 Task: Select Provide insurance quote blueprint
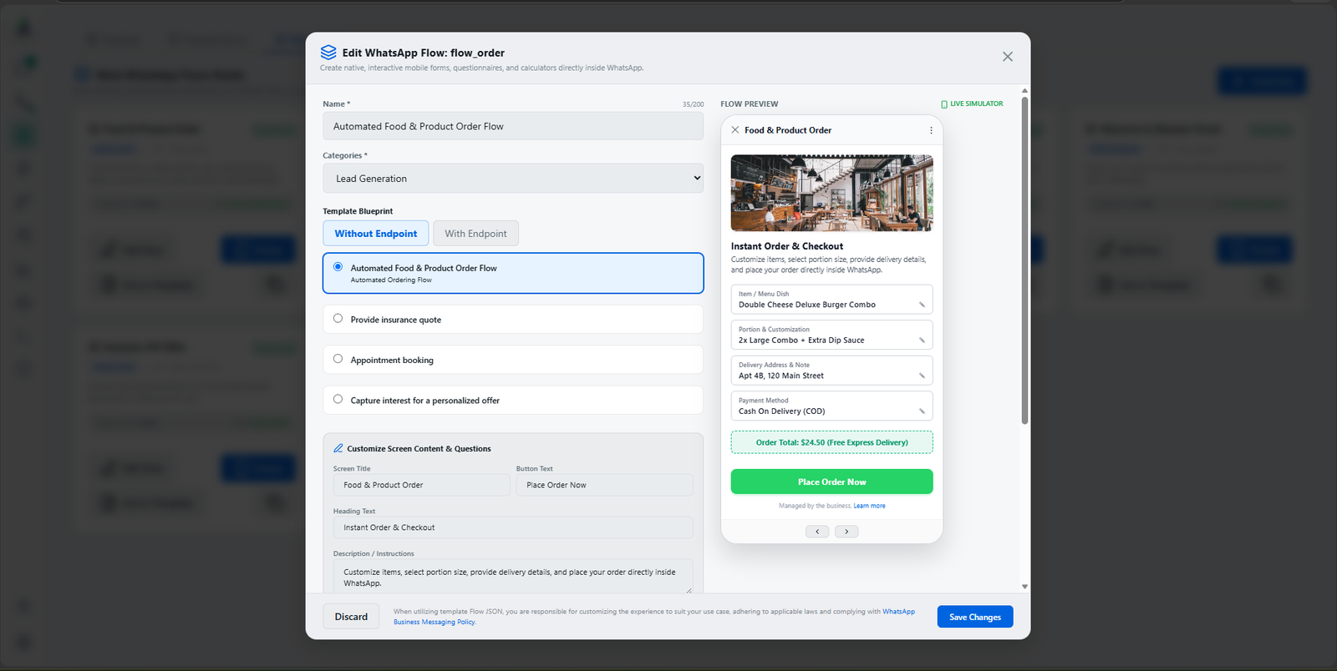pos(513,320)
